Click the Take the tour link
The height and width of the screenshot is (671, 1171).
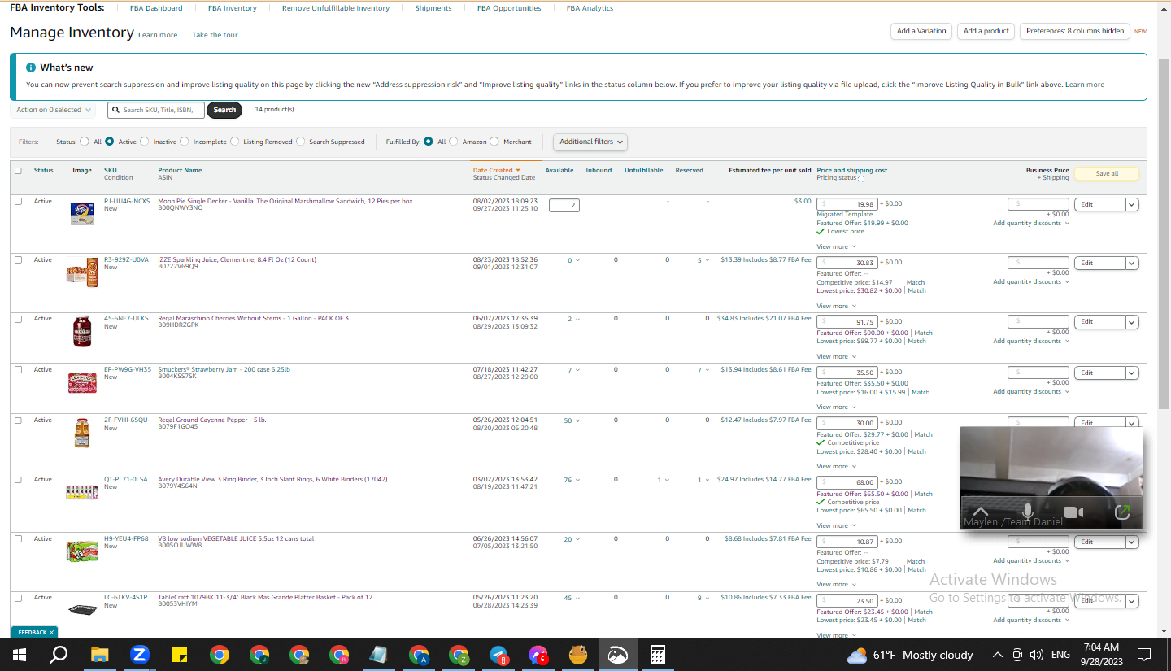click(215, 35)
